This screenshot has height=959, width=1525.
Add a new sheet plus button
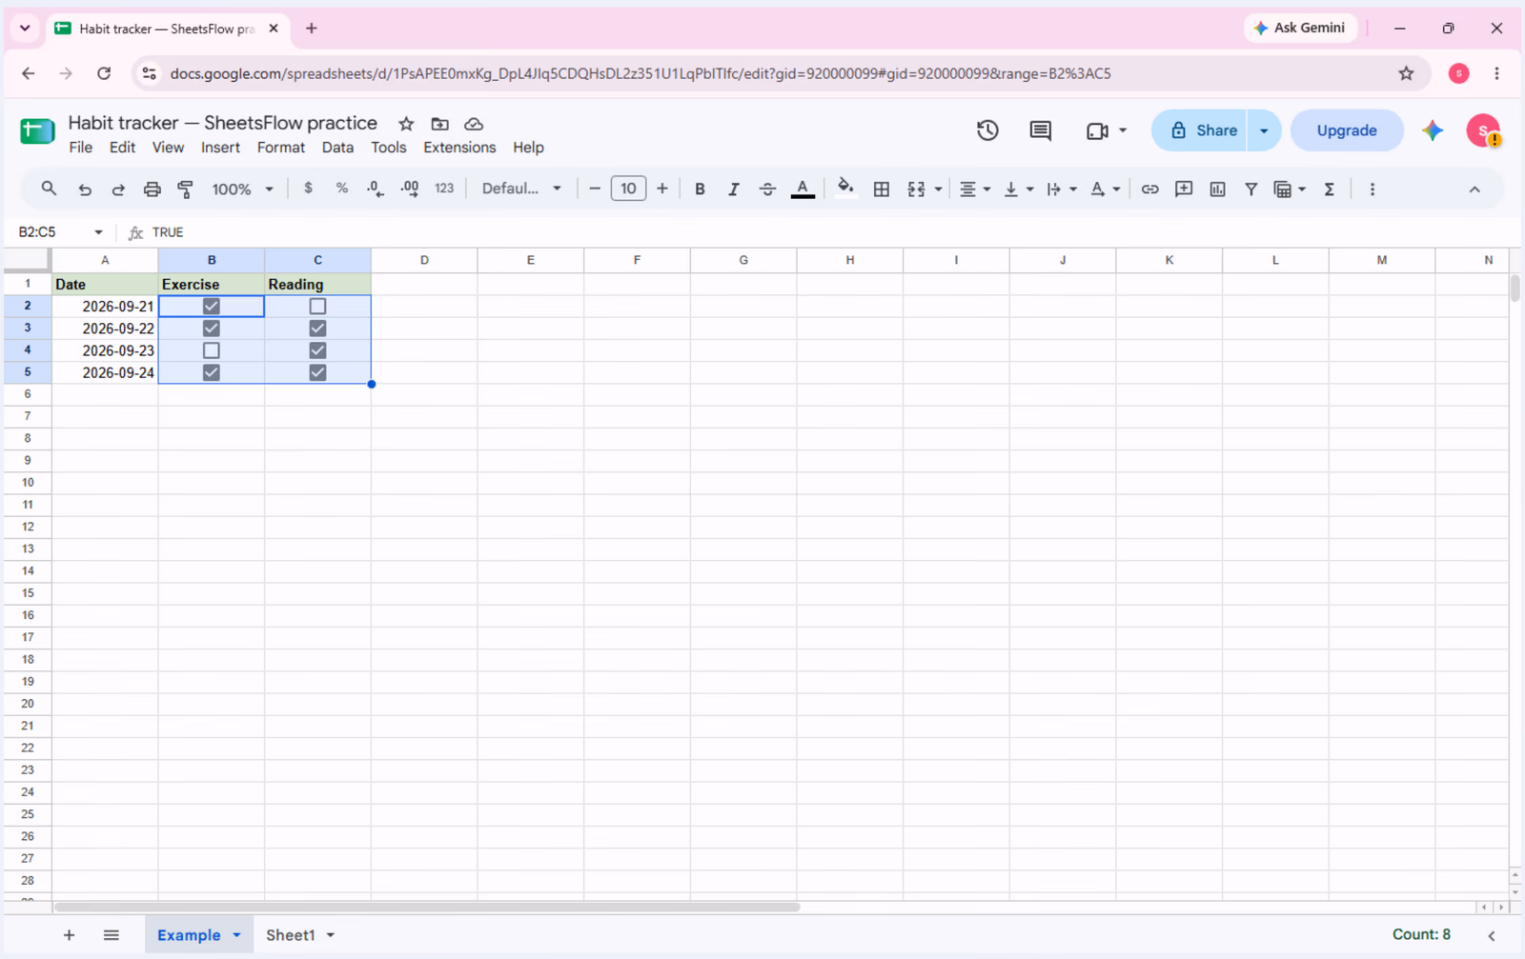click(69, 935)
